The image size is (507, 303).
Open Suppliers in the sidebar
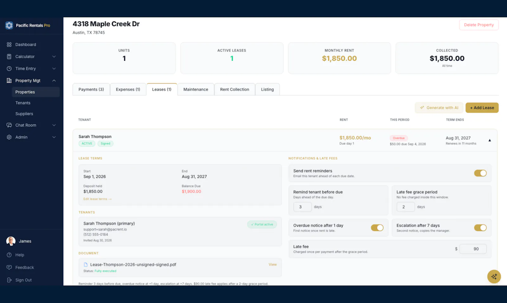click(x=24, y=114)
